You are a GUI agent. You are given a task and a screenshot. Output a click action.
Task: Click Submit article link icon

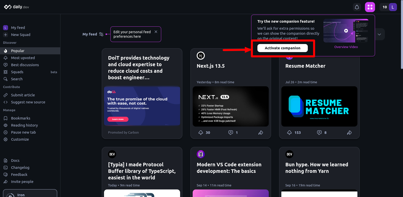pos(6,95)
